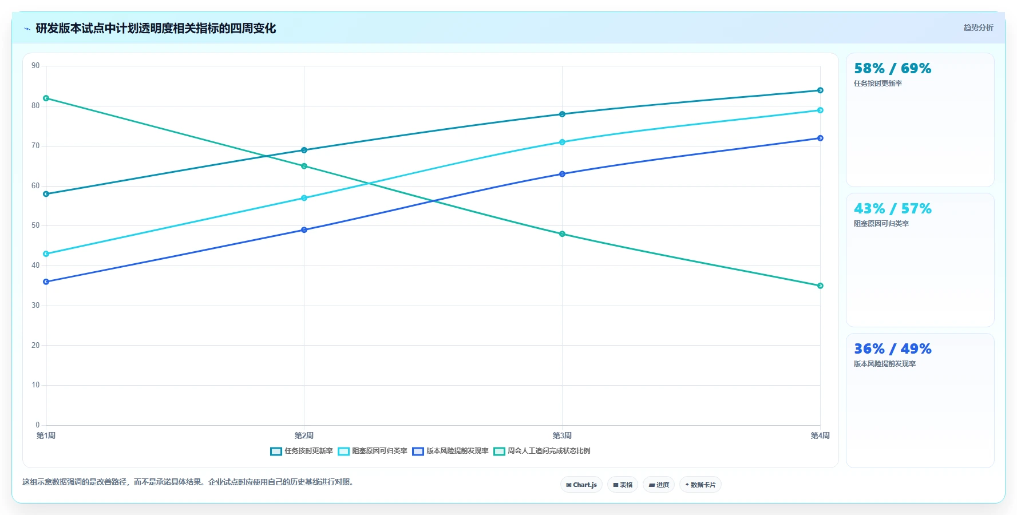Select the 第3周 point at 63 on 版本风险提前发现率 line

pos(562,174)
